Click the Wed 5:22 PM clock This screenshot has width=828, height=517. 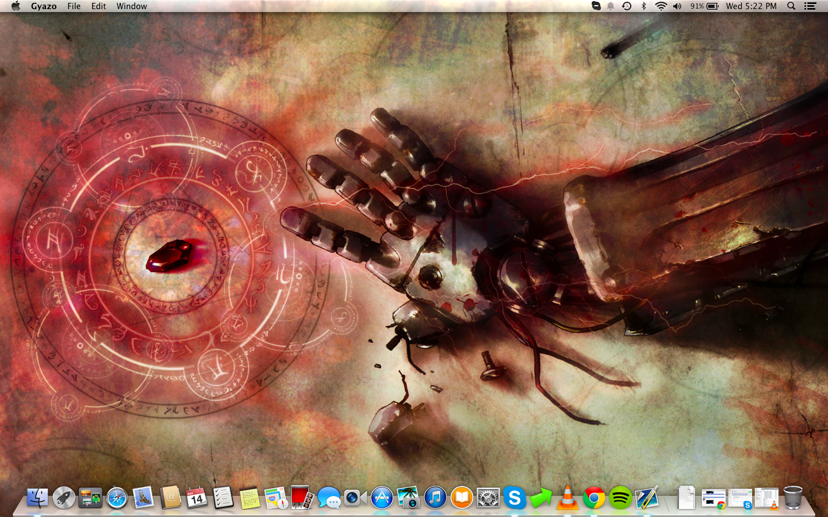tap(751, 6)
